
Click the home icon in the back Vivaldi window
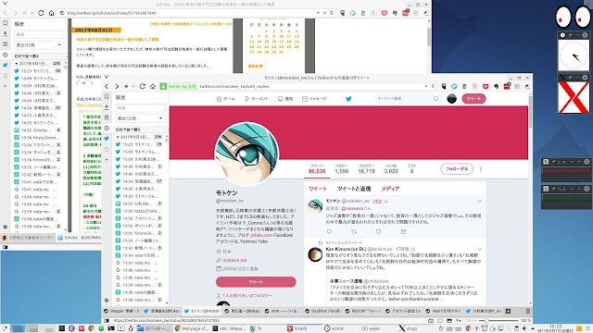coord(52,13)
